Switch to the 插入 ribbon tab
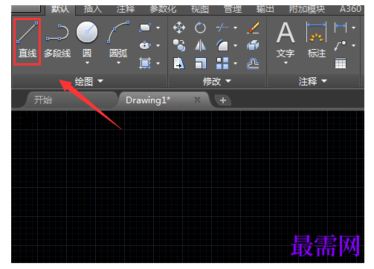Screen dimensions: 374x269 (92, 10)
